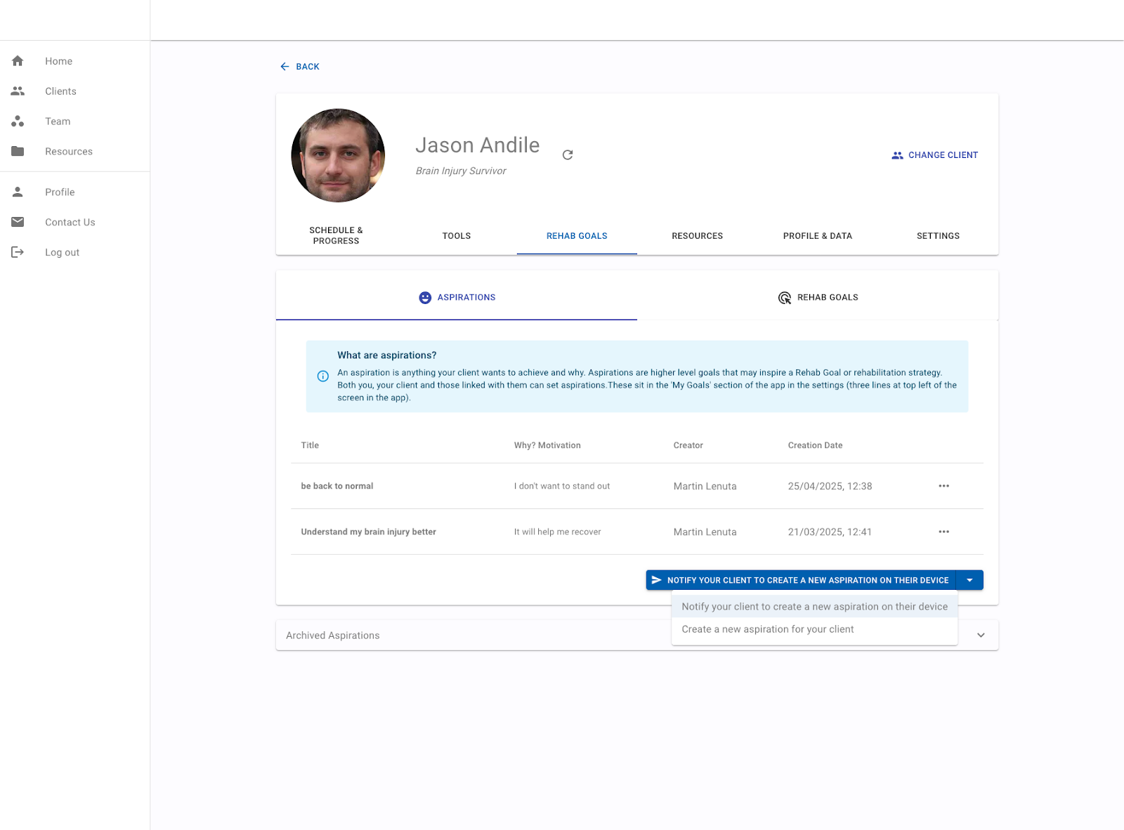This screenshot has height=830, width=1124.
Task: Choose 'Create a new aspiration for your client'
Action: (815, 629)
